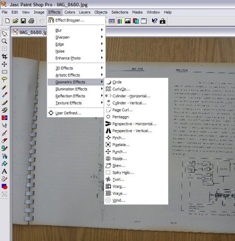Choose Twirl effect

tap(136, 179)
